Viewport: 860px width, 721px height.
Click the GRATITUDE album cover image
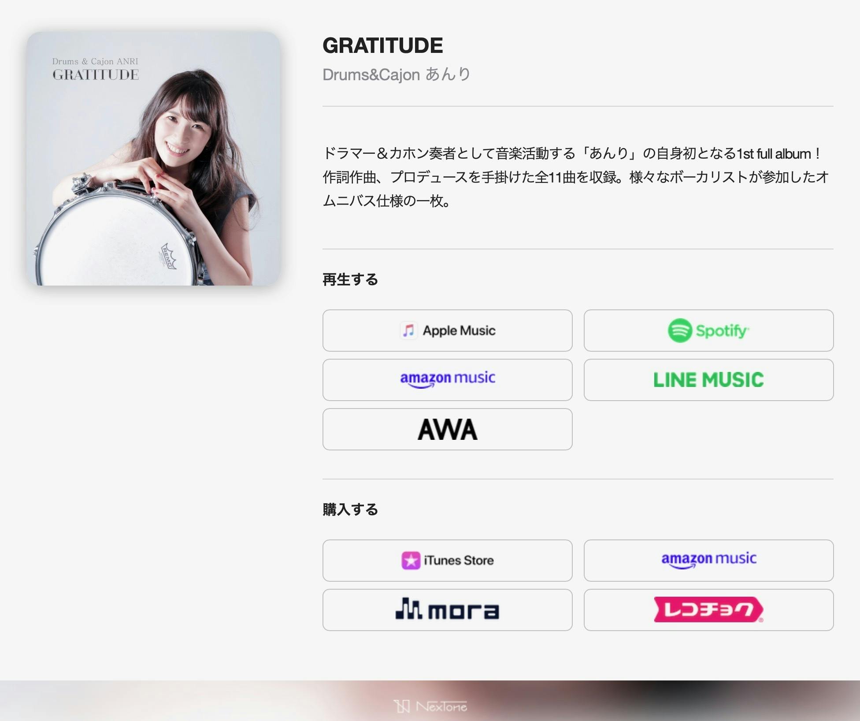153,159
